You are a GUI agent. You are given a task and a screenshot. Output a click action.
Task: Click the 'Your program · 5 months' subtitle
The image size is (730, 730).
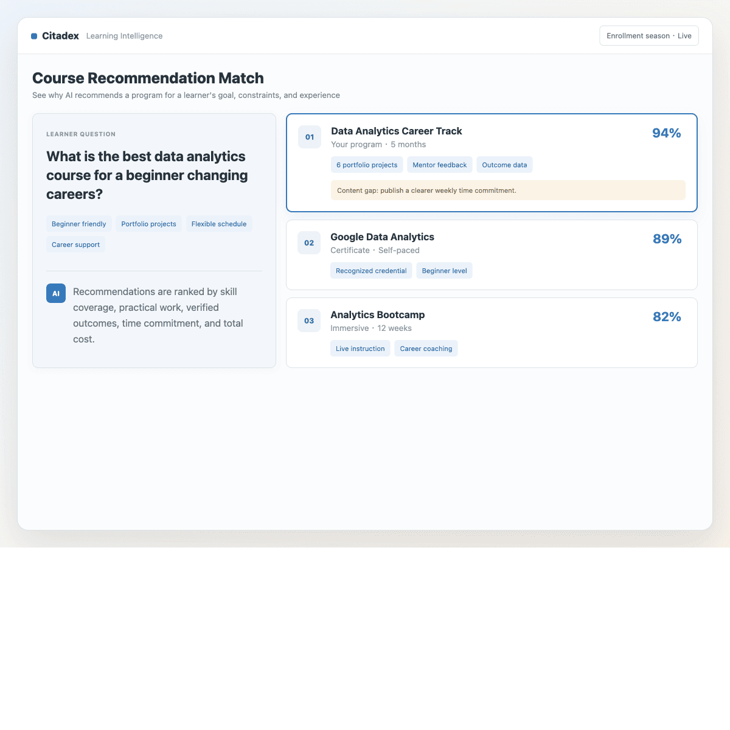[x=378, y=144]
